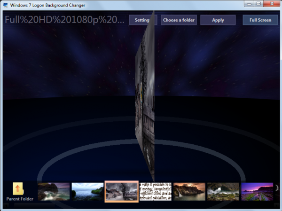Select the blue ocean sky thumbnail
This screenshot has height=211, width=282.
coord(87,192)
